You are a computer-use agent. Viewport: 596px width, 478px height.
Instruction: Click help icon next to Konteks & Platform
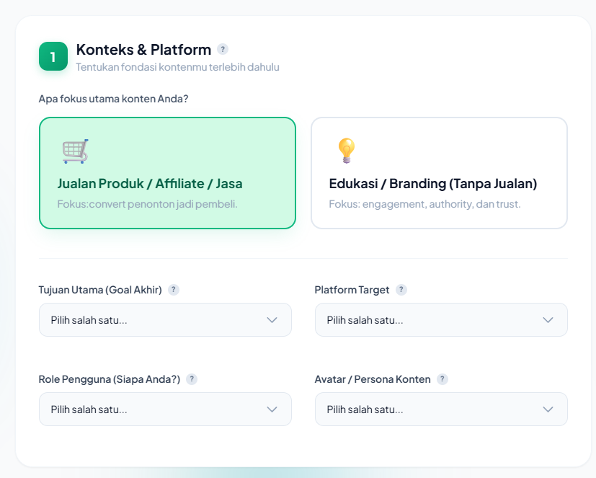(x=223, y=49)
